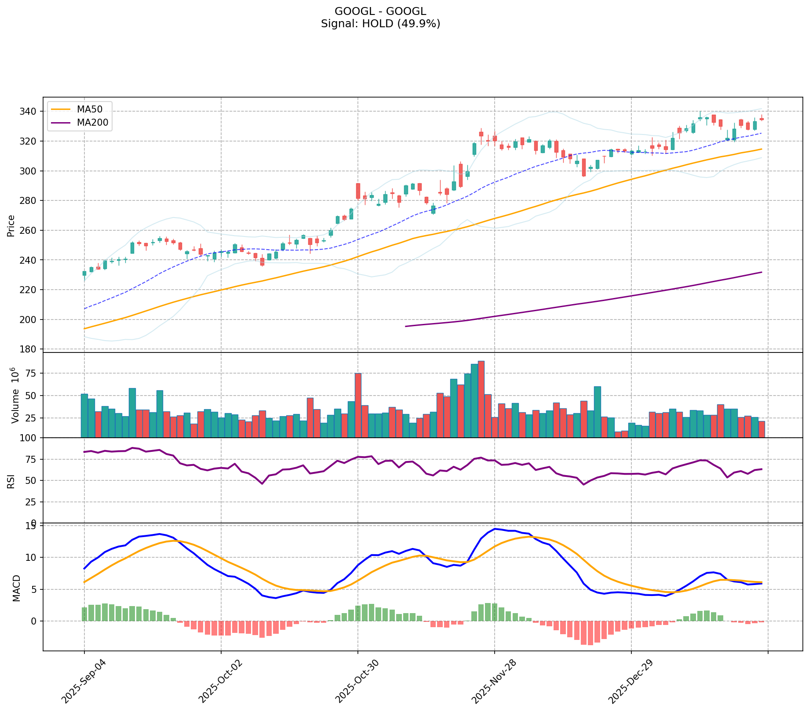
Task: Click the MA200 legend label
Action: (92, 123)
